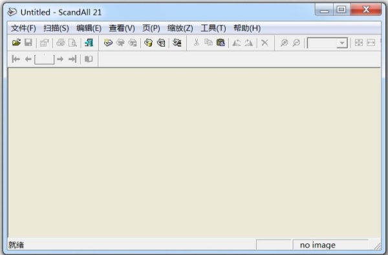Image resolution: width=388 pixels, height=255 pixels.
Task: Open the 文件(F) menu
Action: (23, 28)
